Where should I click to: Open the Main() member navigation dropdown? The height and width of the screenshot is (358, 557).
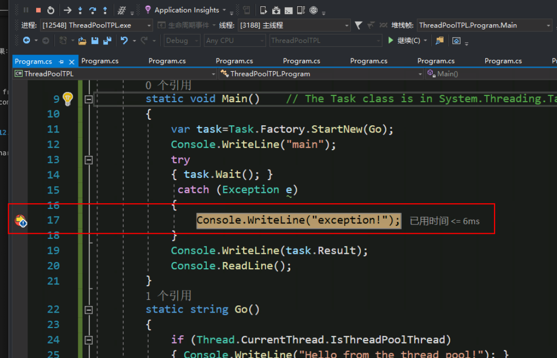(x=492, y=74)
